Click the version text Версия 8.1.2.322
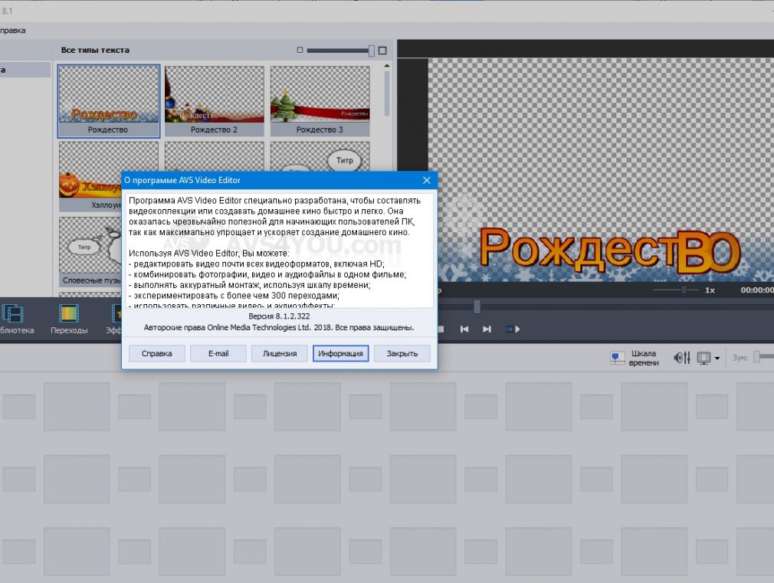This screenshot has width=774, height=583. coord(279,316)
